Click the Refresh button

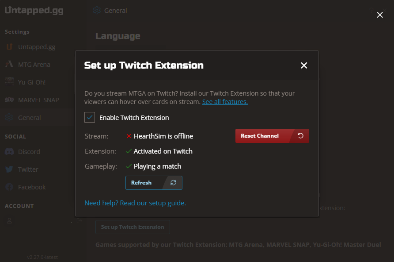tap(154, 183)
